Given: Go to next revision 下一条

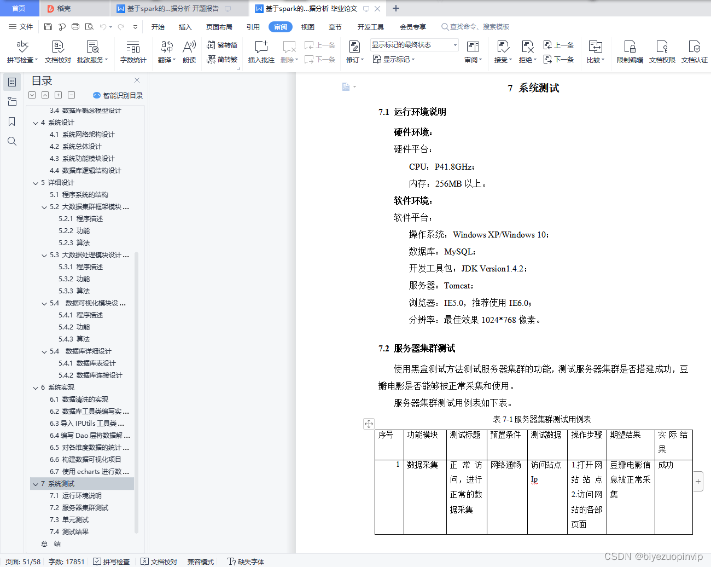Looking at the screenshot, I should pos(559,59).
